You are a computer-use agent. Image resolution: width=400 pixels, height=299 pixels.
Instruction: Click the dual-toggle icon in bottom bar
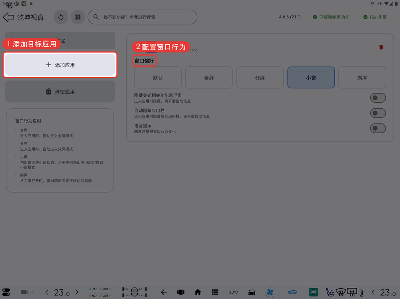click(6, 292)
